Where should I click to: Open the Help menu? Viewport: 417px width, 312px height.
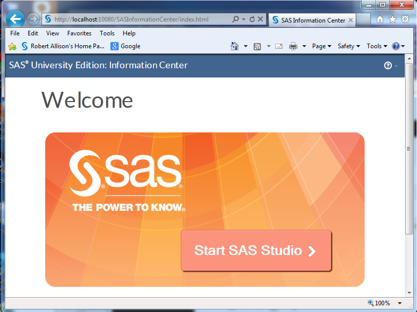(x=129, y=33)
